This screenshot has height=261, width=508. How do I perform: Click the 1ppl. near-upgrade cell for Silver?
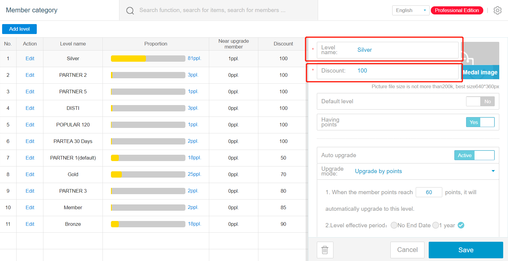click(234, 58)
